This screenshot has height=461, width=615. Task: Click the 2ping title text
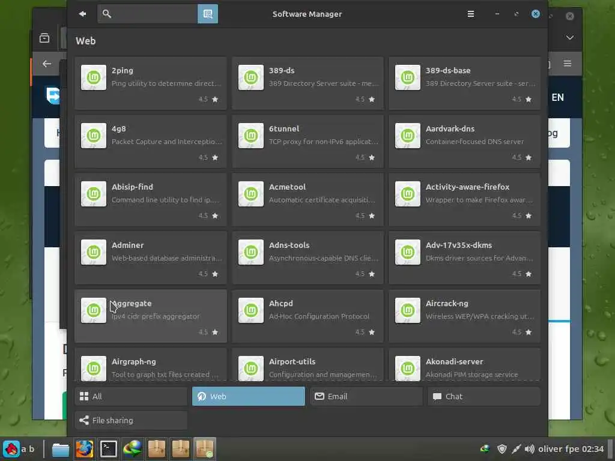tap(123, 71)
